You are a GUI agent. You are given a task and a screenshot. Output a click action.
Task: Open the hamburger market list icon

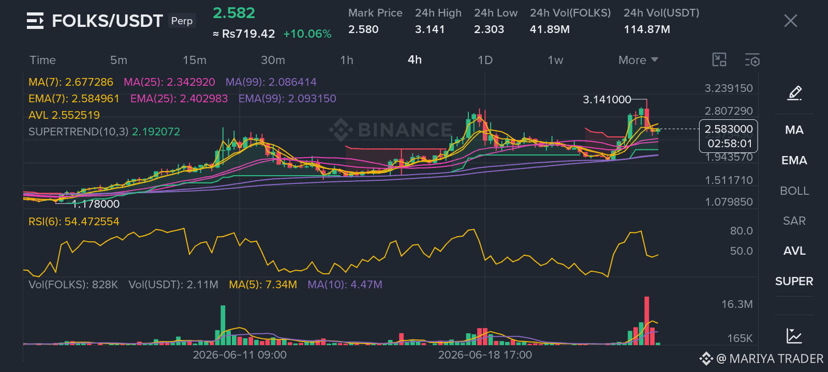pos(35,21)
